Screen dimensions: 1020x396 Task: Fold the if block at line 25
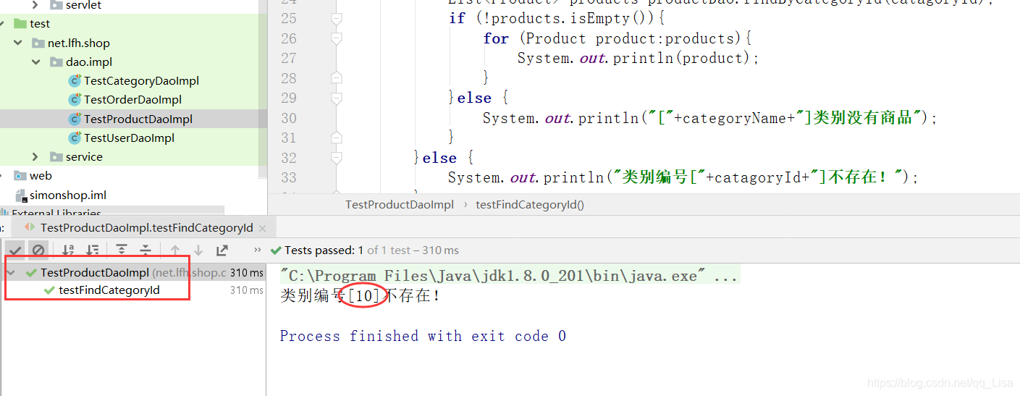point(336,18)
